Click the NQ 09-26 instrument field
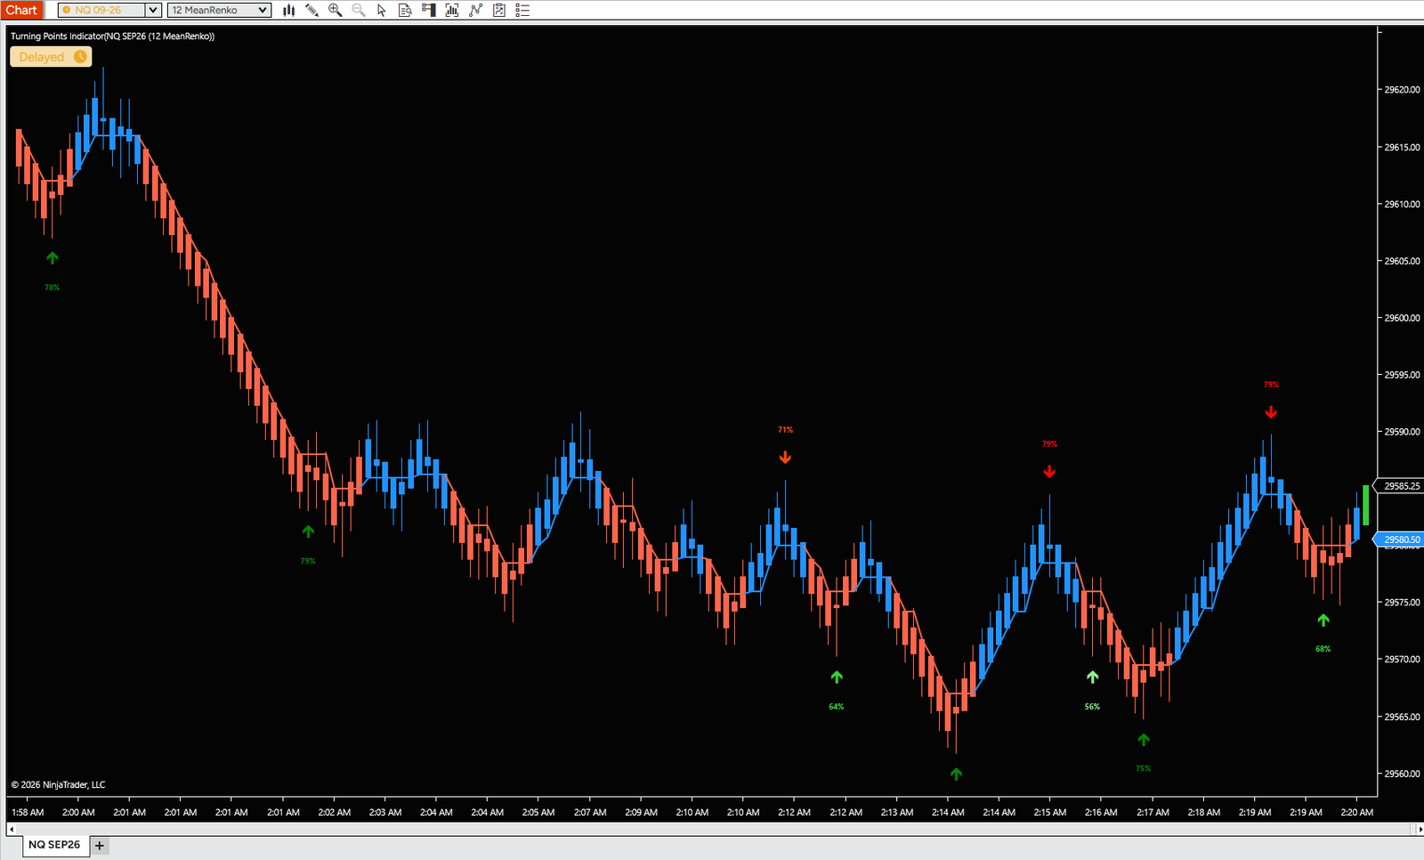Image resolution: width=1424 pixels, height=860 pixels. coord(101,10)
